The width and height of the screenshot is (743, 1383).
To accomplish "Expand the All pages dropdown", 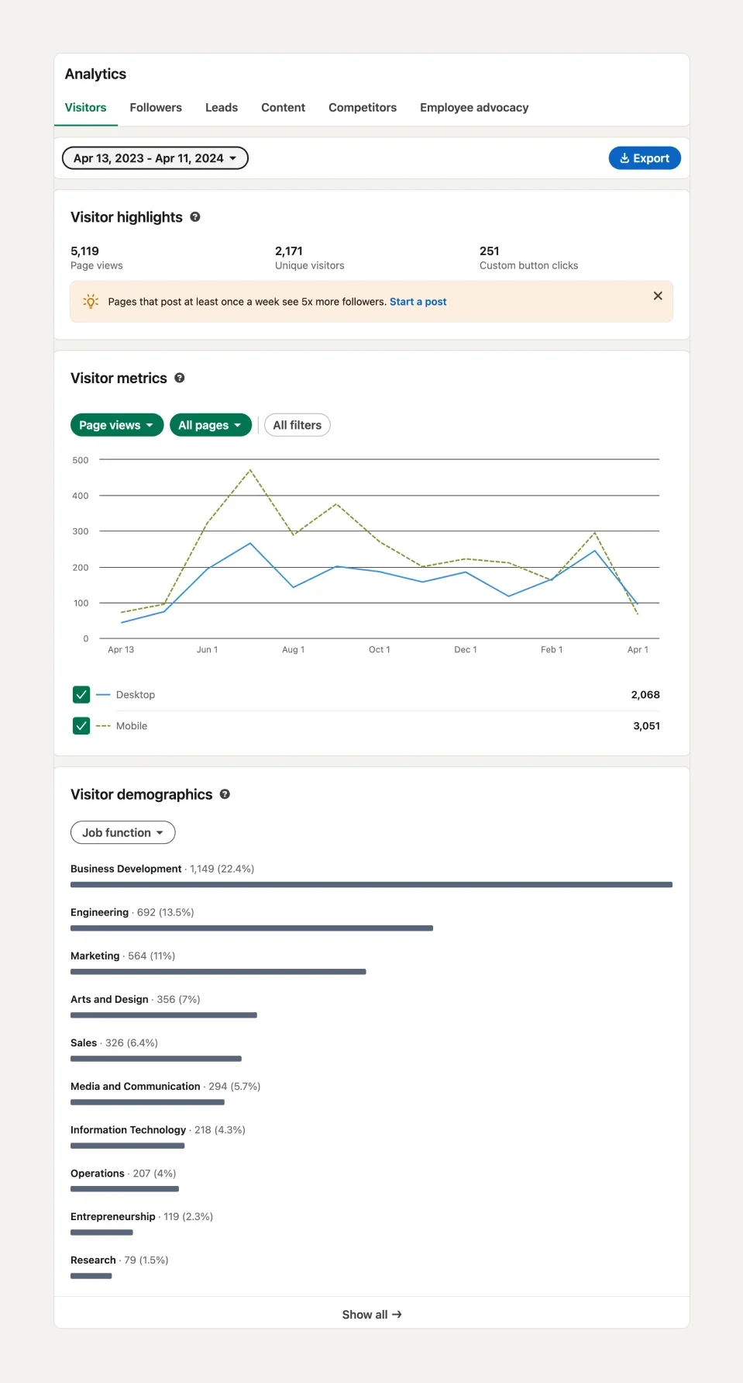I will point(211,425).
